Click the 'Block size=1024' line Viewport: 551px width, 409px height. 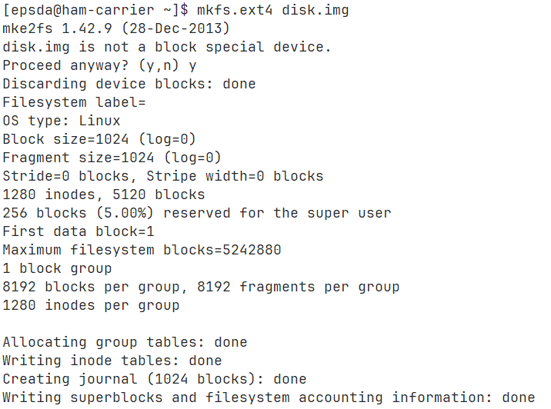[99, 139]
